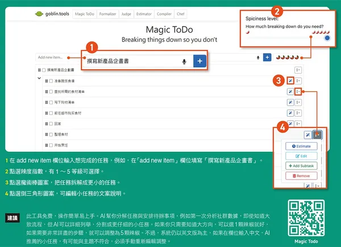
Task: Open the options dropdown for top-level 撰寫新產品企劃書
Action: (298, 70)
